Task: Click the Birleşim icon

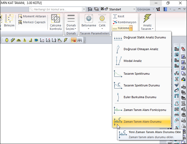Action: pos(9,22)
